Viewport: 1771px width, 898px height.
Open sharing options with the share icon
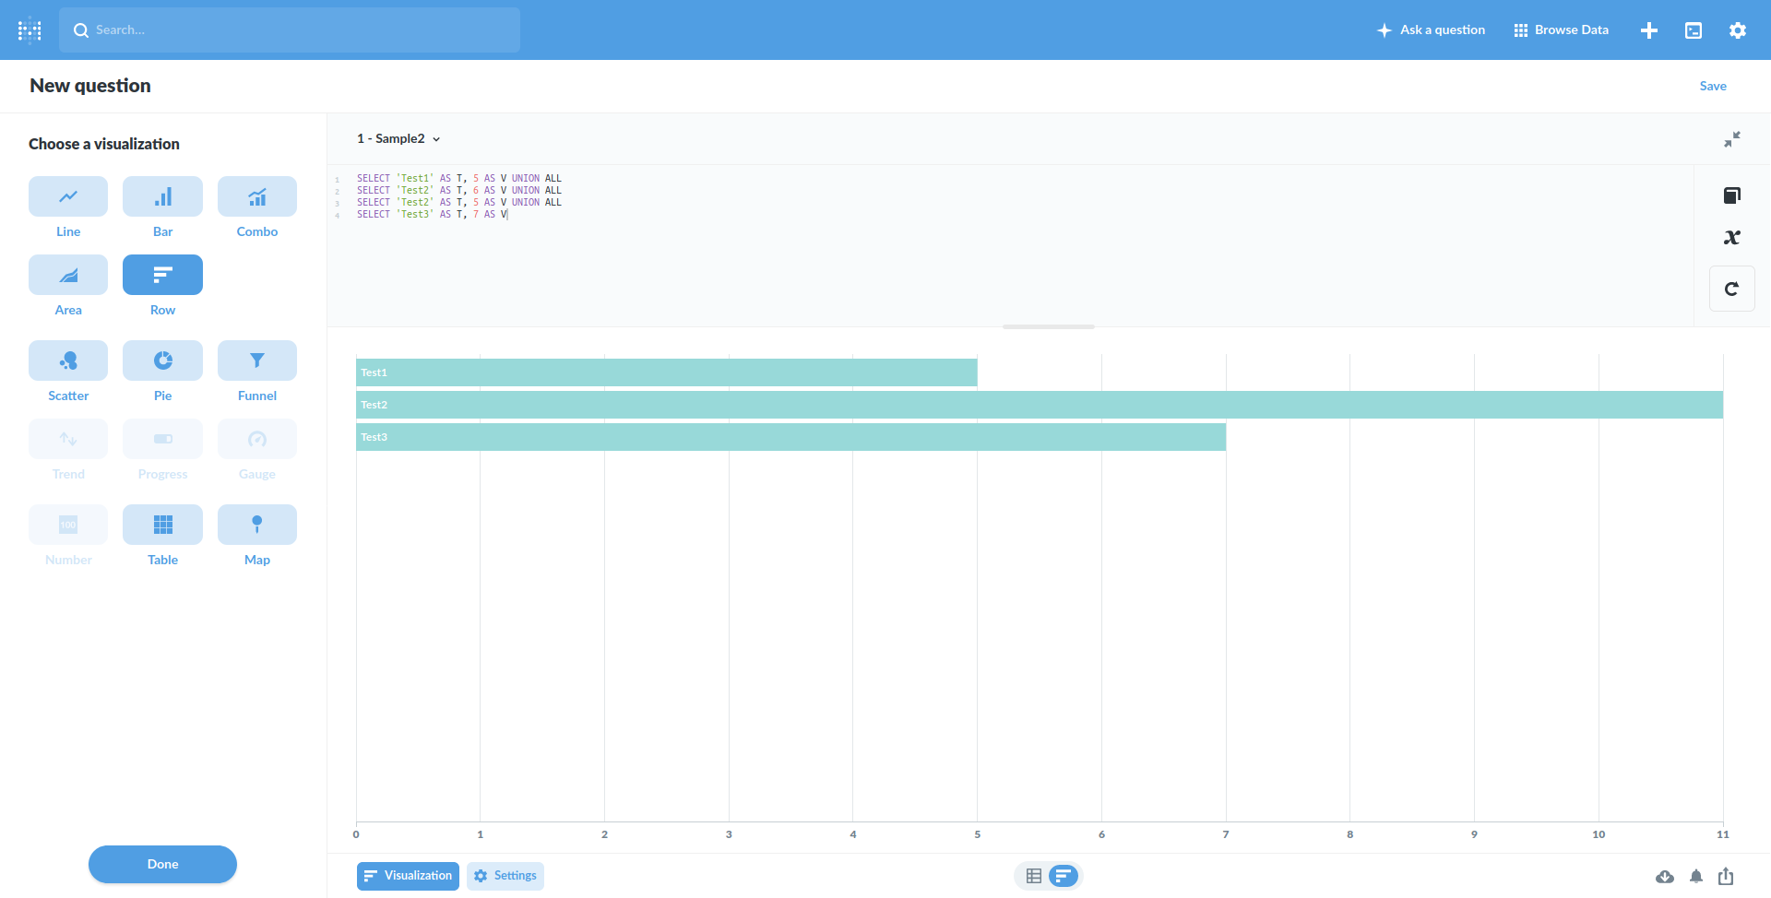tap(1724, 877)
